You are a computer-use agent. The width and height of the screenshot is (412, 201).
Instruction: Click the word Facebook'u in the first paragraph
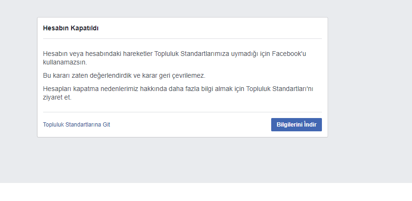pos(289,54)
